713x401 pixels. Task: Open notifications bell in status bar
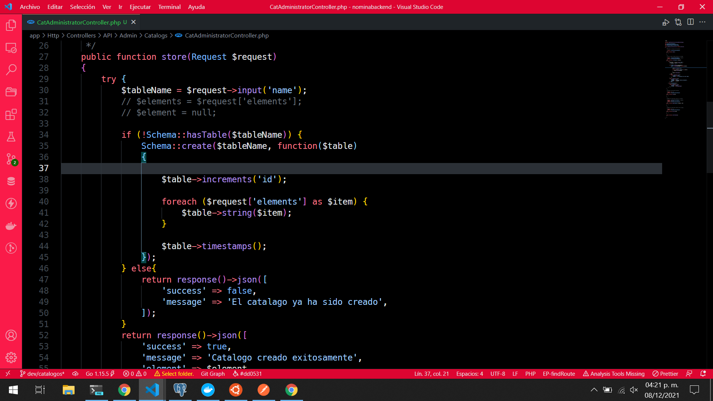(x=703, y=374)
